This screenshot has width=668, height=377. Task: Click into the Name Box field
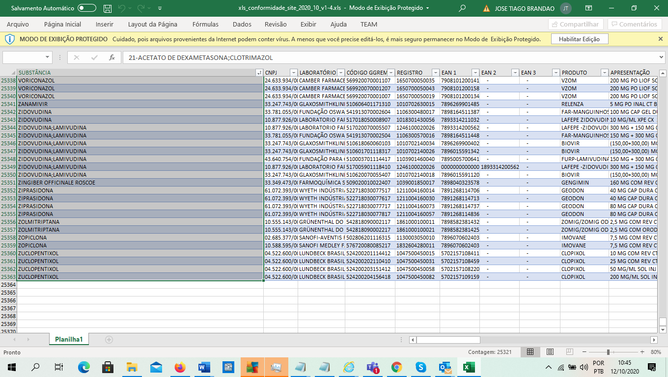pos(23,57)
